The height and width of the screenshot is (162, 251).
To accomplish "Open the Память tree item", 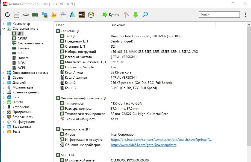I will (x=20, y=48).
